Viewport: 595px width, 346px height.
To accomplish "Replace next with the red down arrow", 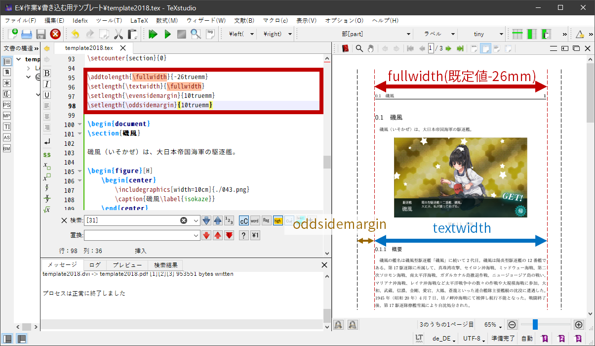I will pos(206,235).
